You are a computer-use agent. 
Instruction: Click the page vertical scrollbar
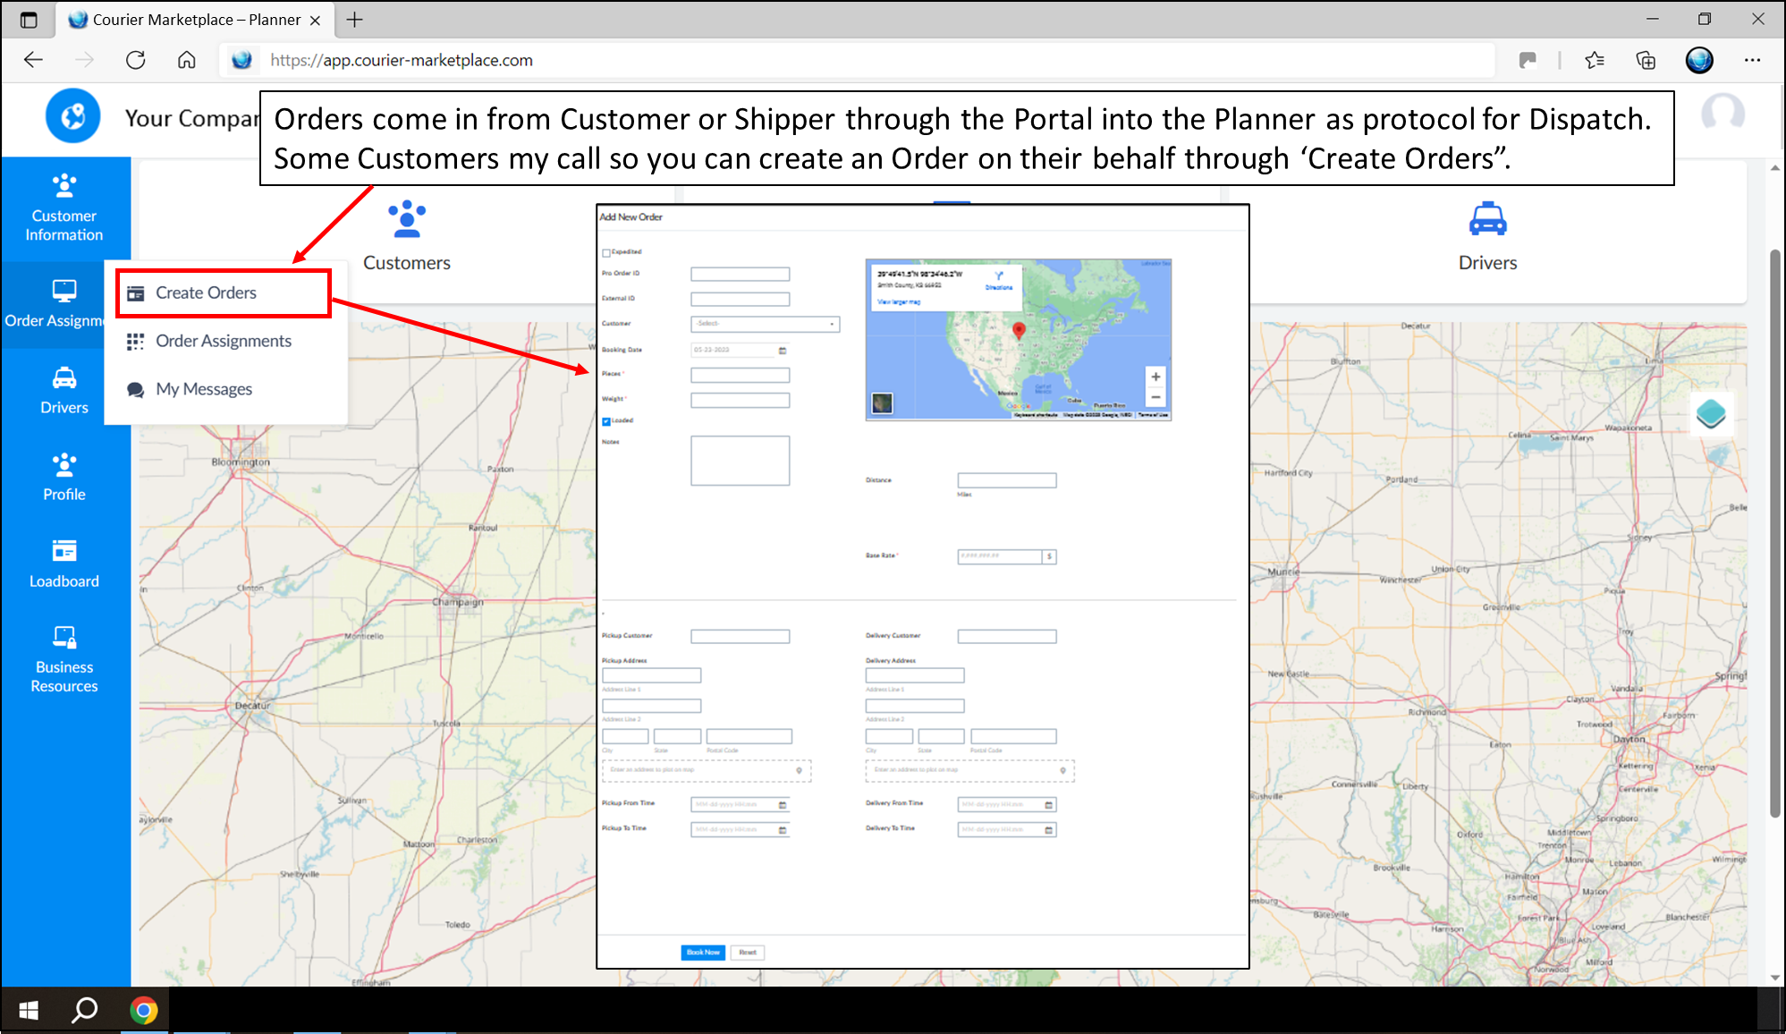tap(1775, 533)
